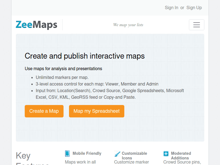
Task: Click the 3-level access control bullet
Action: 97,84
